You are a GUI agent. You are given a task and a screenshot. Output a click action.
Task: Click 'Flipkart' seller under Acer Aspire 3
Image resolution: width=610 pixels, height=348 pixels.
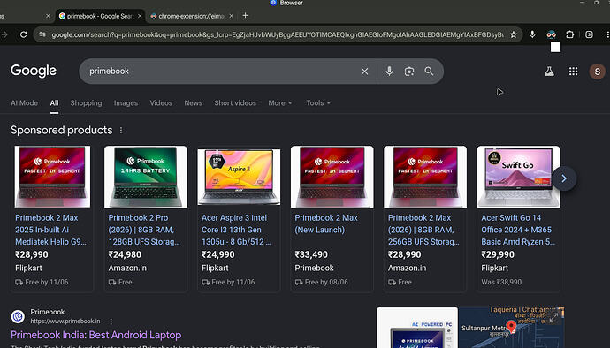[215, 268]
